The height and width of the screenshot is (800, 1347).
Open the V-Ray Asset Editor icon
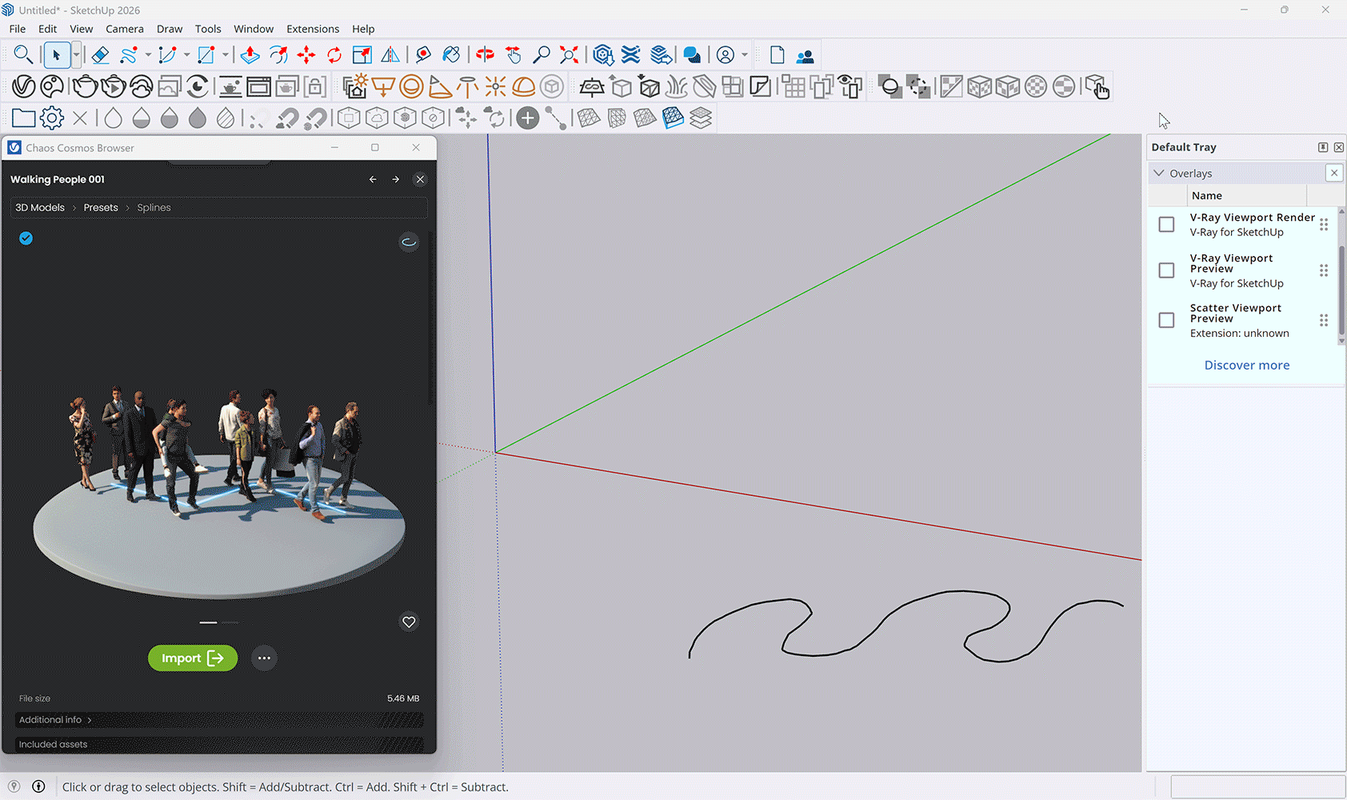click(23, 86)
